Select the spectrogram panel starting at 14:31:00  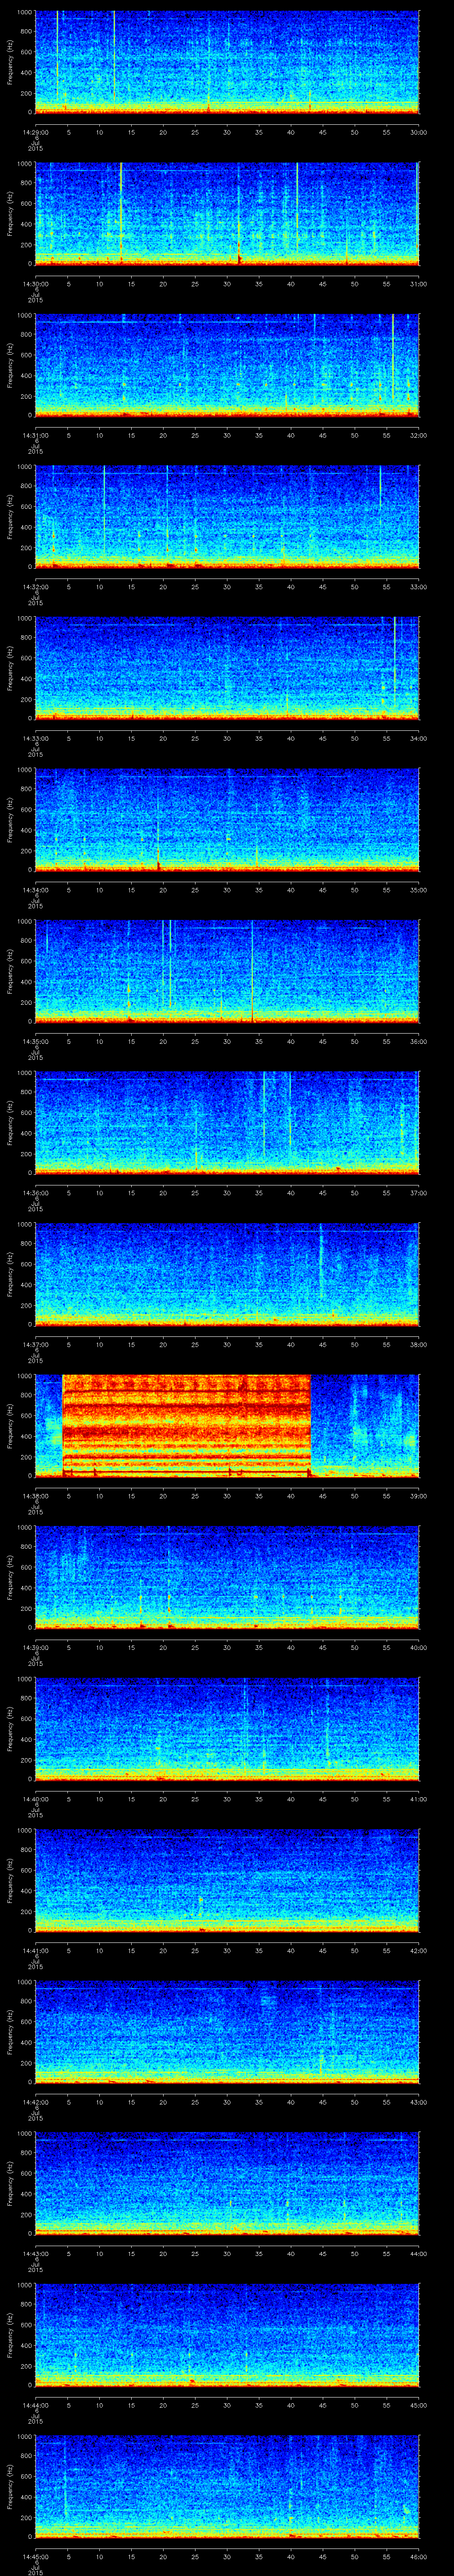click(227, 365)
